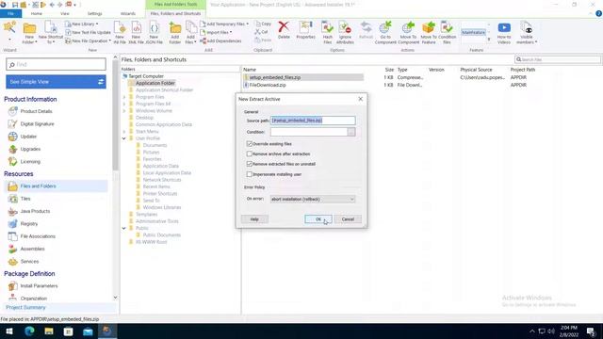Select FileDownload.zip in the file list
603x339 pixels.
point(268,85)
